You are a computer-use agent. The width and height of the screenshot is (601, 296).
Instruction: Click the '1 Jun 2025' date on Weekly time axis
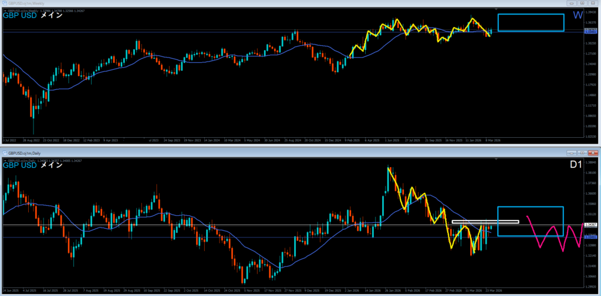[391, 140]
